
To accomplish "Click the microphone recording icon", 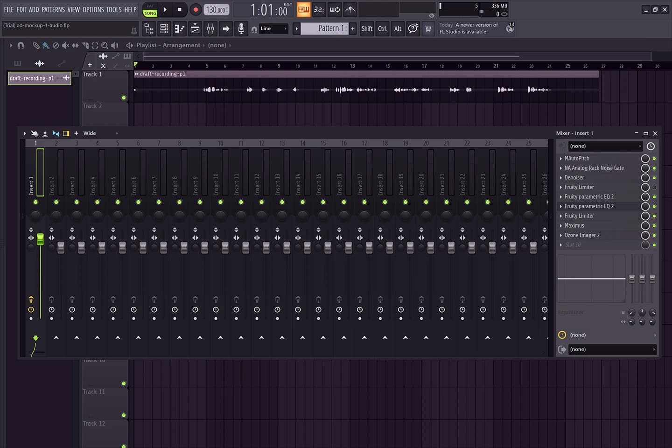I will (x=241, y=29).
